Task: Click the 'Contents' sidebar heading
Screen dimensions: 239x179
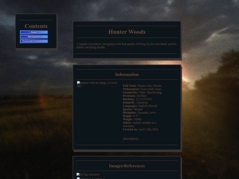Action: (x=36, y=26)
